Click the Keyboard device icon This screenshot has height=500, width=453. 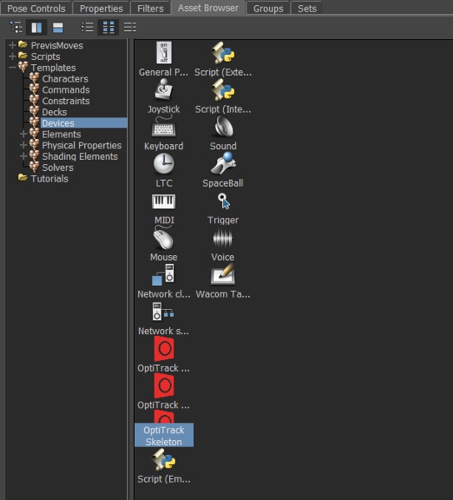click(x=164, y=127)
